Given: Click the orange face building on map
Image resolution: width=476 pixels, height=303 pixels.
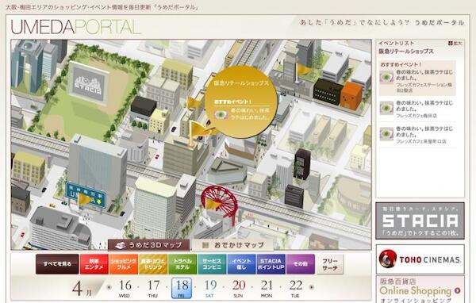Looking at the screenshot, I should tap(351, 96).
